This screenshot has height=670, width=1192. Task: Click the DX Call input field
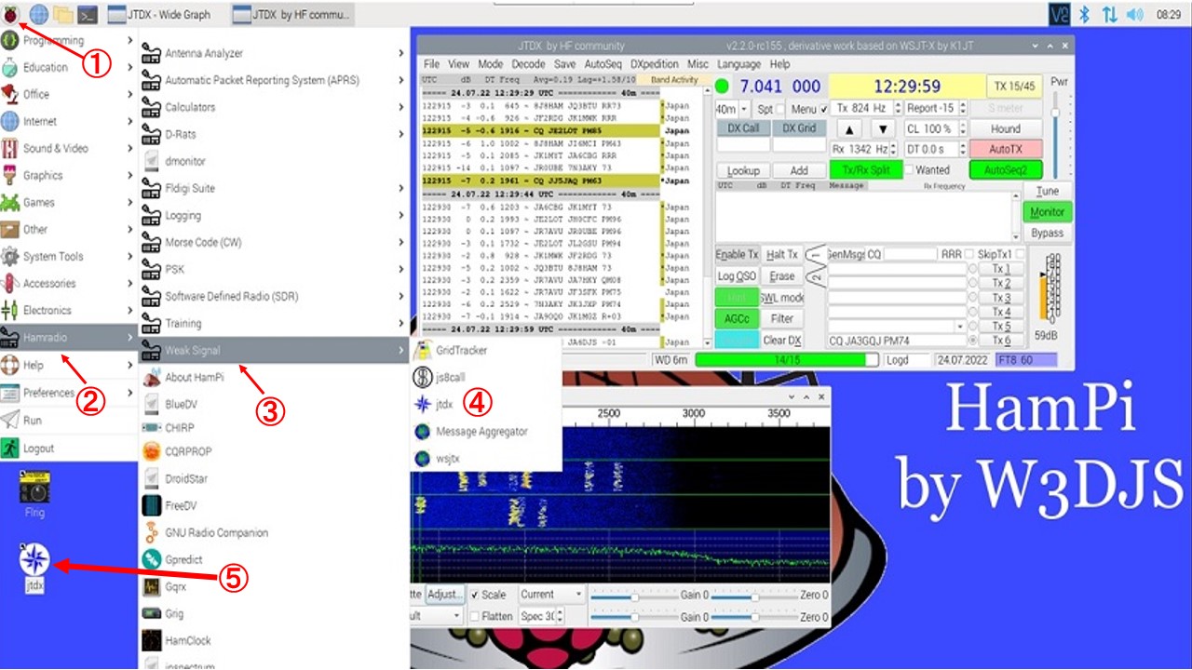[743, 146]
